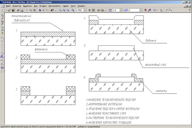Toggle the rounding mode button
This screenshot has width=192, height=128.
tap(171, 10)
